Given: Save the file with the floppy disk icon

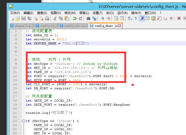Looking at the screenshot, I should (24, 18).
